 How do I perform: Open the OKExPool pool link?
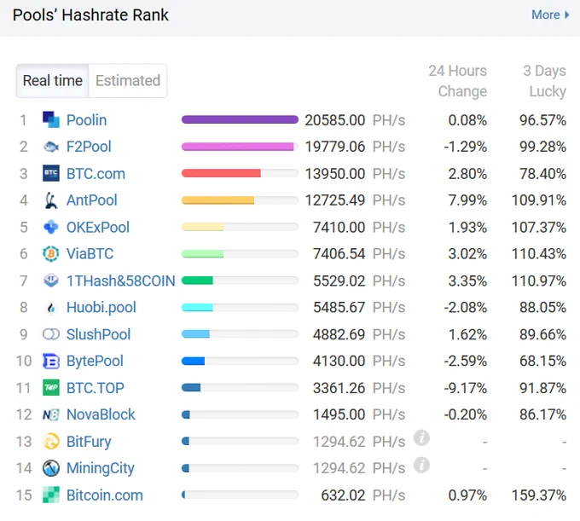click(98, 227)
